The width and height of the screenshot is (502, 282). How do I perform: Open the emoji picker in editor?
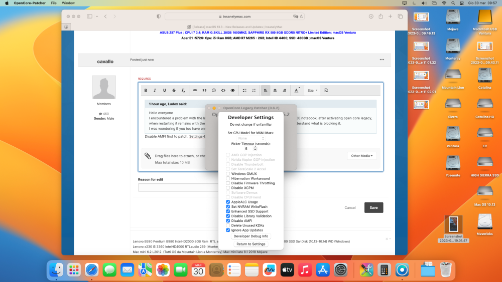[x=214, y=90]
